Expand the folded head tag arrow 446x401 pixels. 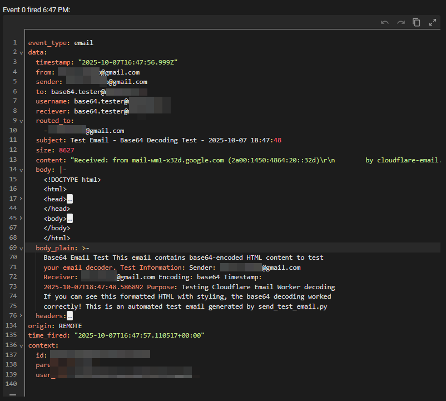(x=21, y=199)
